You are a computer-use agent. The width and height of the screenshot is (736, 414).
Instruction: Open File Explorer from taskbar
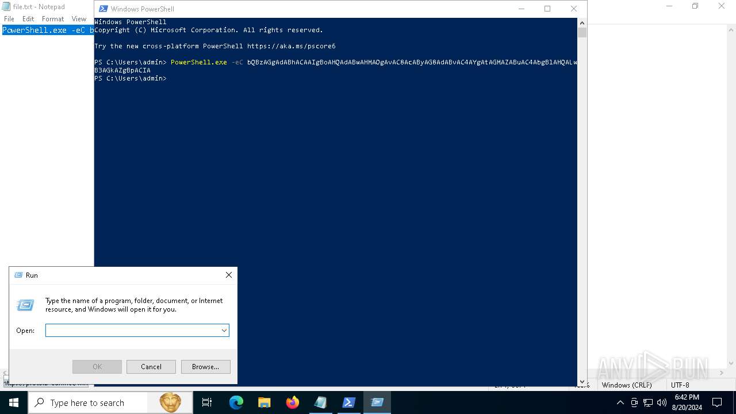pyautogui.click(x=264, y=402)
